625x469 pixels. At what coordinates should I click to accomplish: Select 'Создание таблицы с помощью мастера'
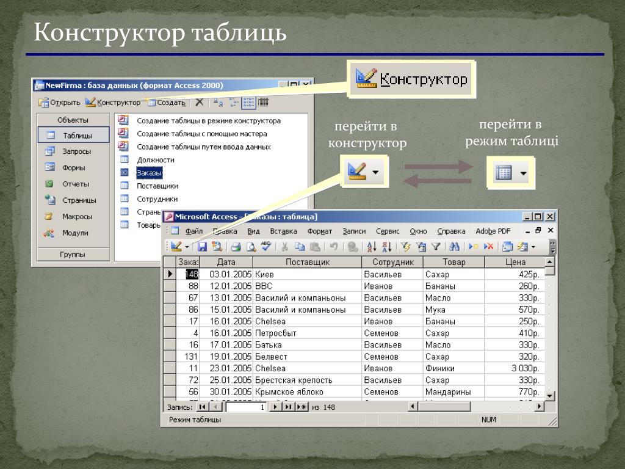(x=201, y=134)
